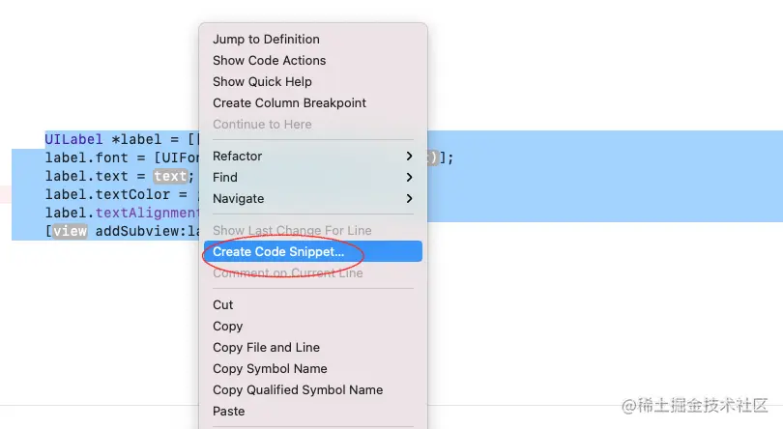Choose Create Code Snippet… from menu
Viewport: 783px width, 429px height.
278,252
